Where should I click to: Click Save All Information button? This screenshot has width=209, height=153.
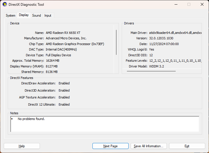click(149, 146)
